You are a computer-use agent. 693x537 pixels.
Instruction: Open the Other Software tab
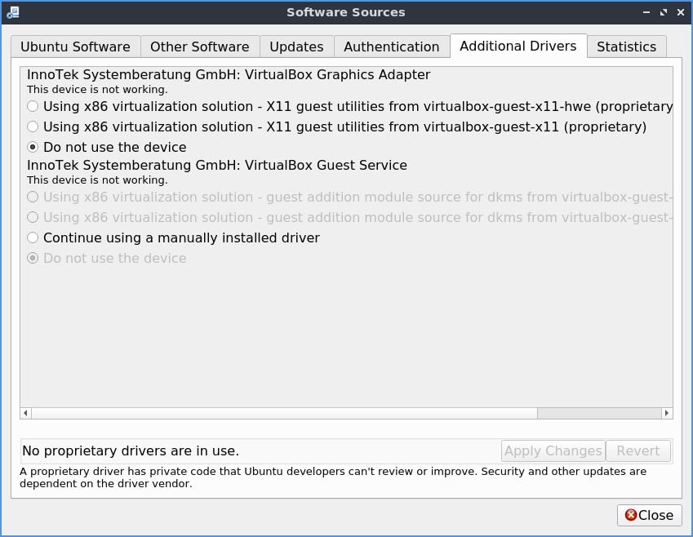pyautogui.click(x=199, y=47)
